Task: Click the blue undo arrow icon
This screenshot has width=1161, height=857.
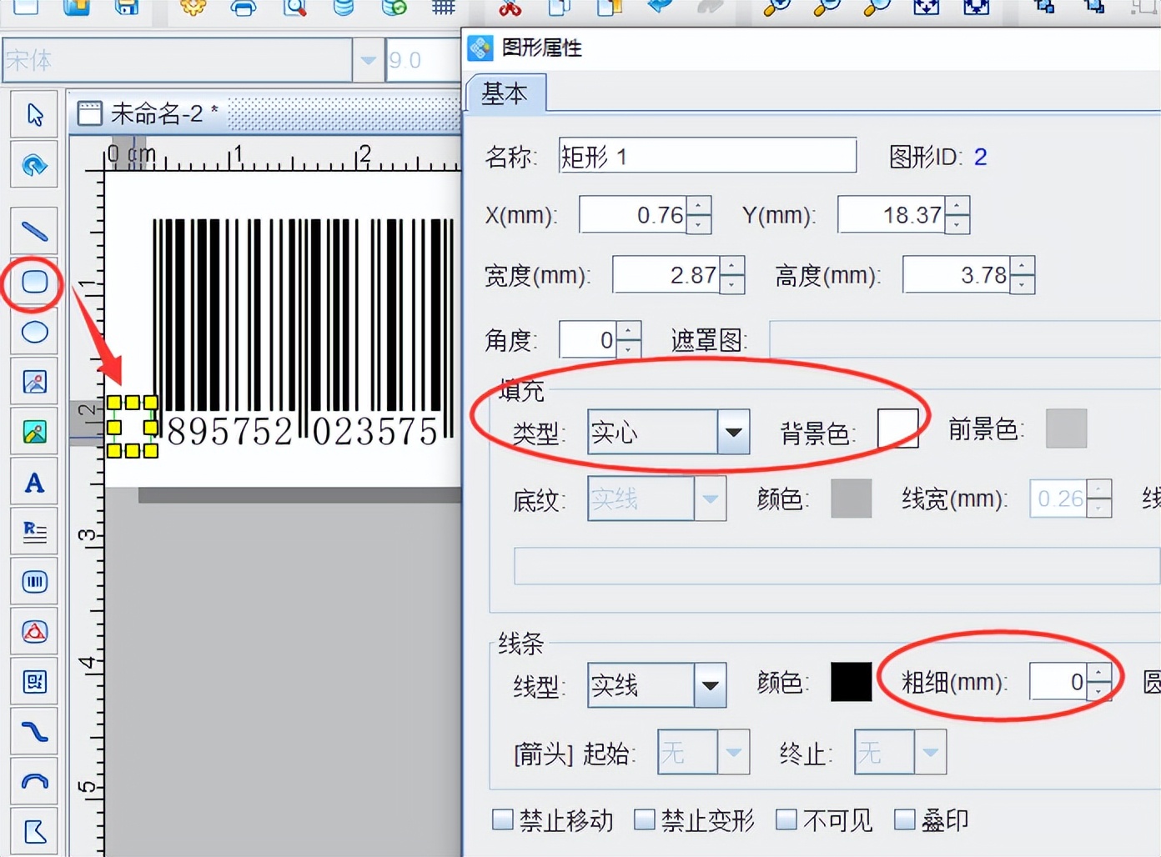Action: coord(660,7)
